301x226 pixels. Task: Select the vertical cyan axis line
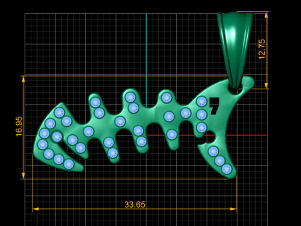[x=146, y=61]
